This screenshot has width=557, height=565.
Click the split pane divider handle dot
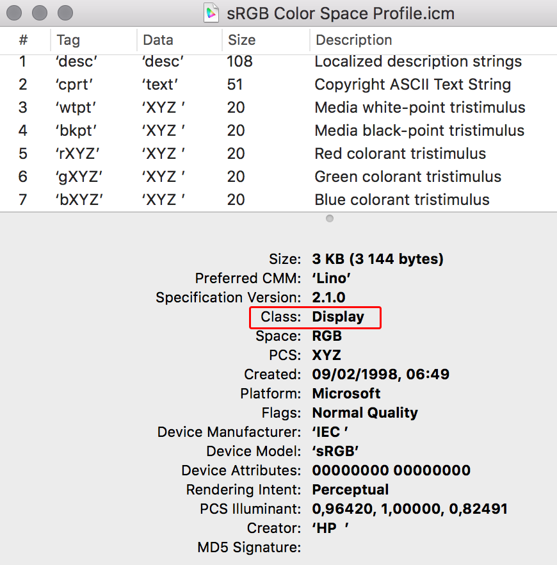point(330,218)
